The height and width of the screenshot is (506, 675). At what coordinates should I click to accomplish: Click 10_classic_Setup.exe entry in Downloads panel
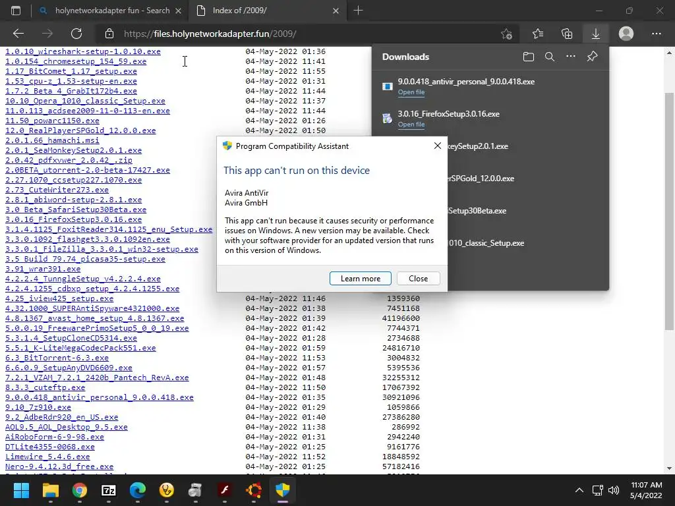pos(486,243)
